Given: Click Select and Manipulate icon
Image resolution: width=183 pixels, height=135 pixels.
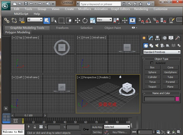Looking at the screenshot, I should point(125,21).
